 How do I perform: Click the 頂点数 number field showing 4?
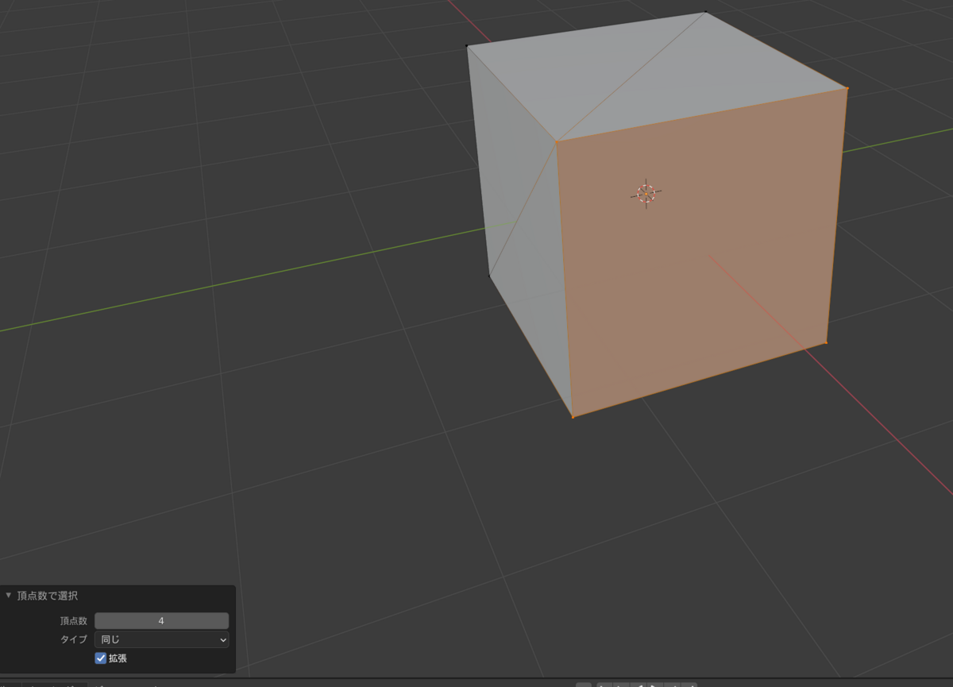[x=161, y=620]
